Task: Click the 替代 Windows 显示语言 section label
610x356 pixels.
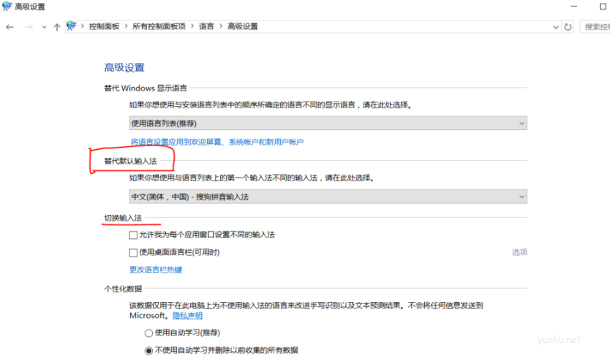Action: pos(146,88)
